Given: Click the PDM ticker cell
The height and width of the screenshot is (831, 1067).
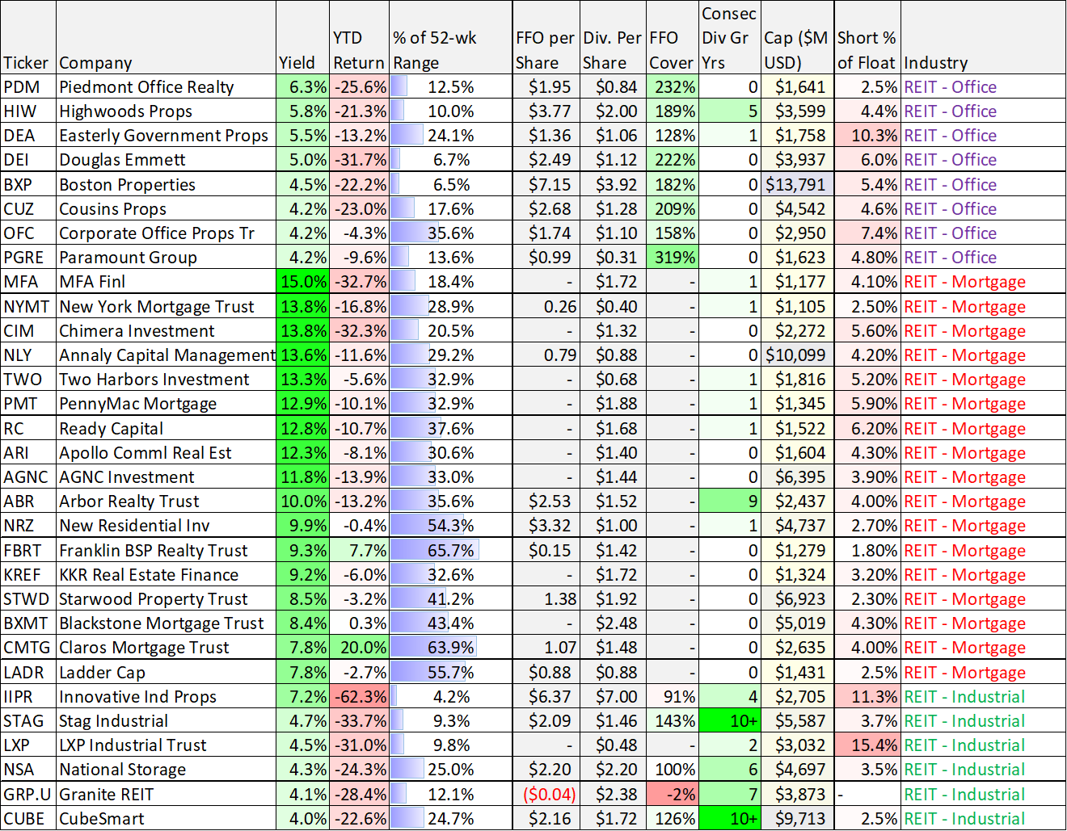Looking at the screenshot, I should (x=28, y=87).
